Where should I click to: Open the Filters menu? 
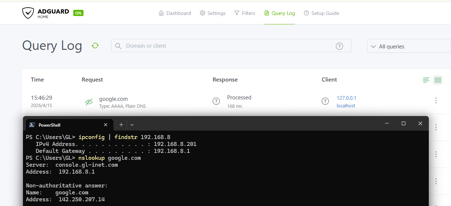click(x=245, y=13)
